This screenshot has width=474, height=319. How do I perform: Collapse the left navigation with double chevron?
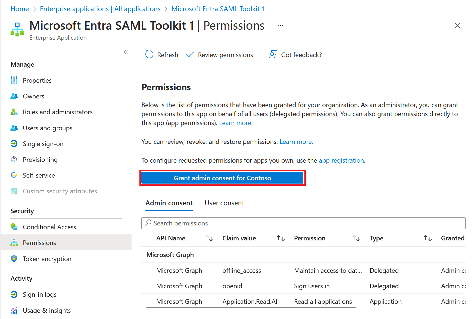point(126,52)
